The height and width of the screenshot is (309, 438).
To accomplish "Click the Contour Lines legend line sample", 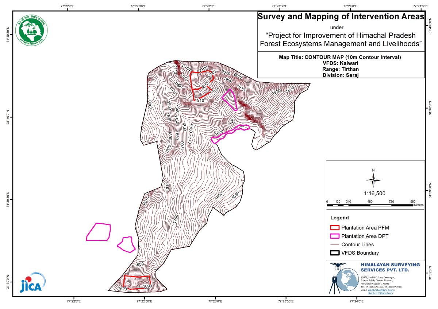I will [x=334, y=245].
